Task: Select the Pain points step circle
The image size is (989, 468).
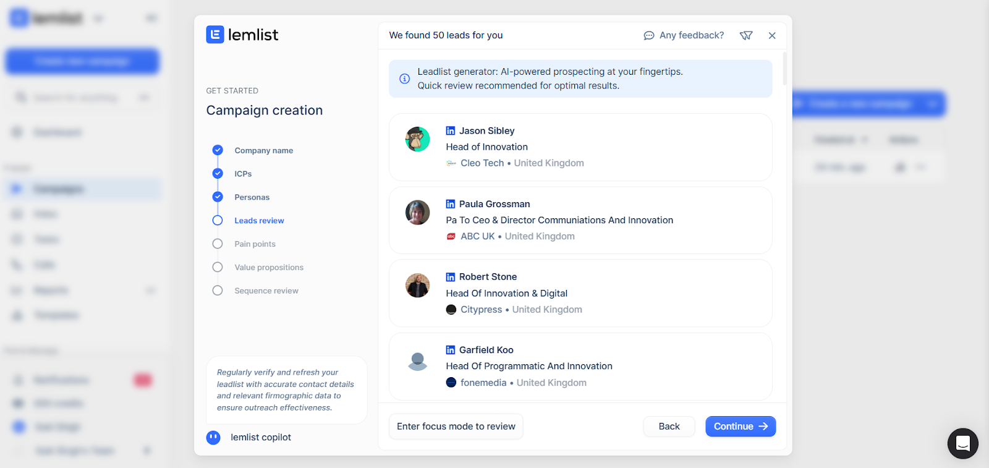Action: pyautogui.click(x=218, y=244)
